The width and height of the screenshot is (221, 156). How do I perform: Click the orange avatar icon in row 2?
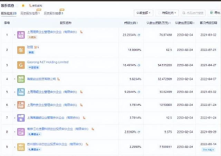point(21,50)
